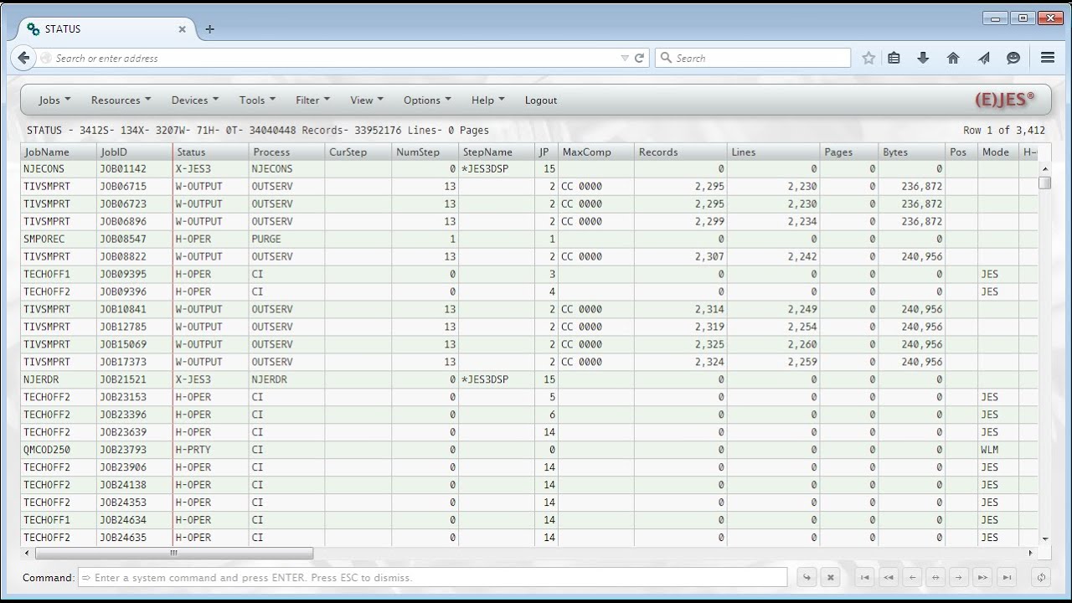Bookmark this page with the star icon
This screenshot has width=1072, height=603.
(x=868, y=58)
